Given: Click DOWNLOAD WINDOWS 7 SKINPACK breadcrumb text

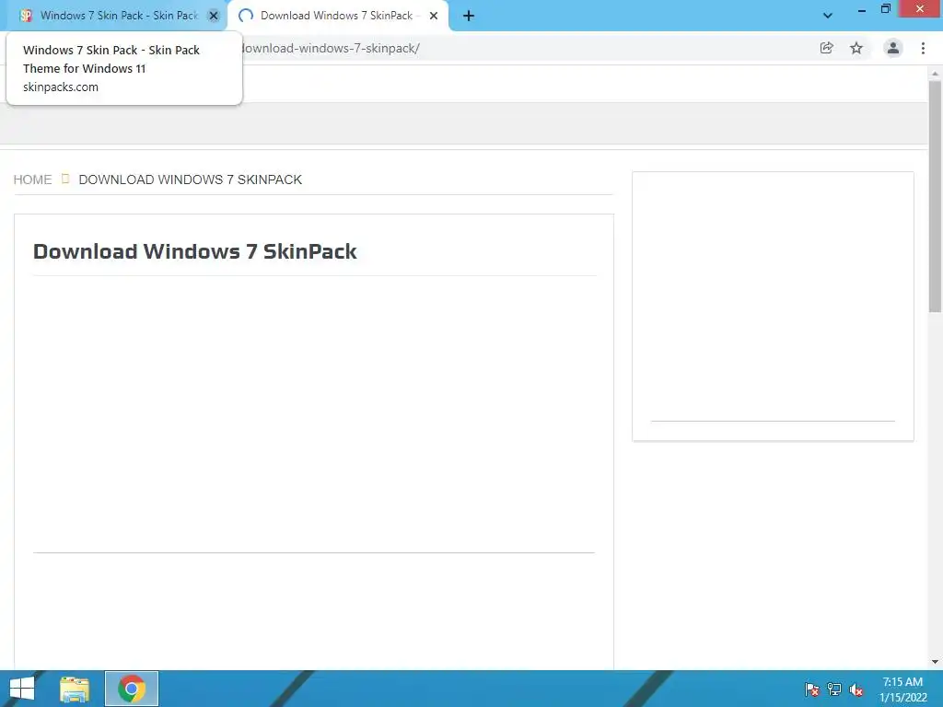Looking at the screenshot, I should coord(190,180).
